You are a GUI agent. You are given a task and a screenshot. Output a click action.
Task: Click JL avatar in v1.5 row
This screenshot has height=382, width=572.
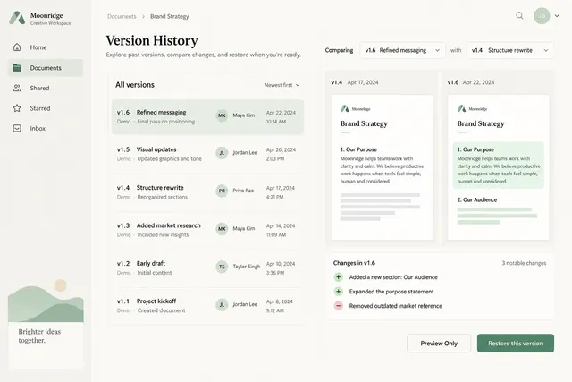222,153
